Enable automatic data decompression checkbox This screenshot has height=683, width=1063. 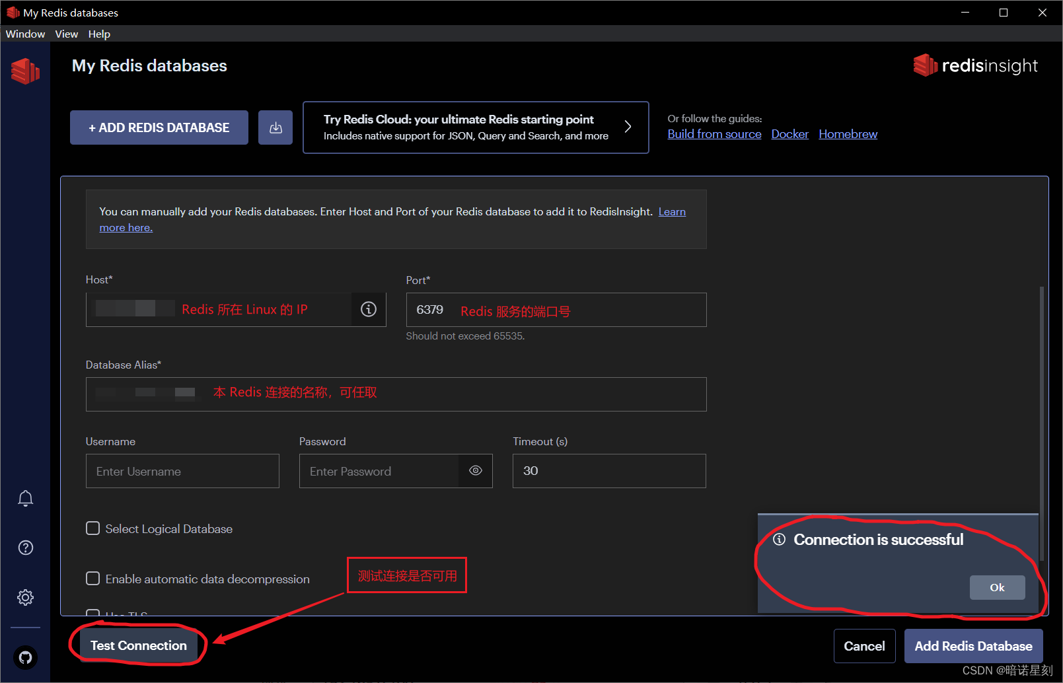click(x=93, y=579)
